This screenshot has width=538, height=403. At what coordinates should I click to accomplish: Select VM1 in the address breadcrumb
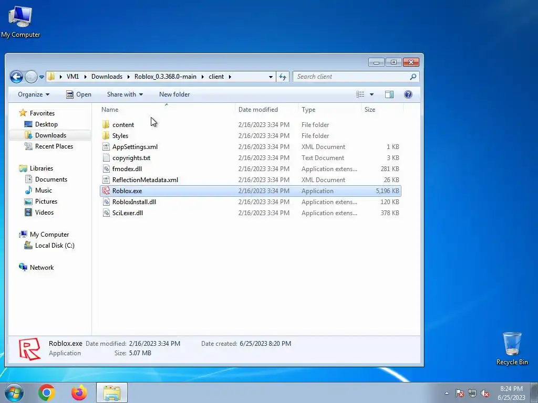tap(73, 77)
